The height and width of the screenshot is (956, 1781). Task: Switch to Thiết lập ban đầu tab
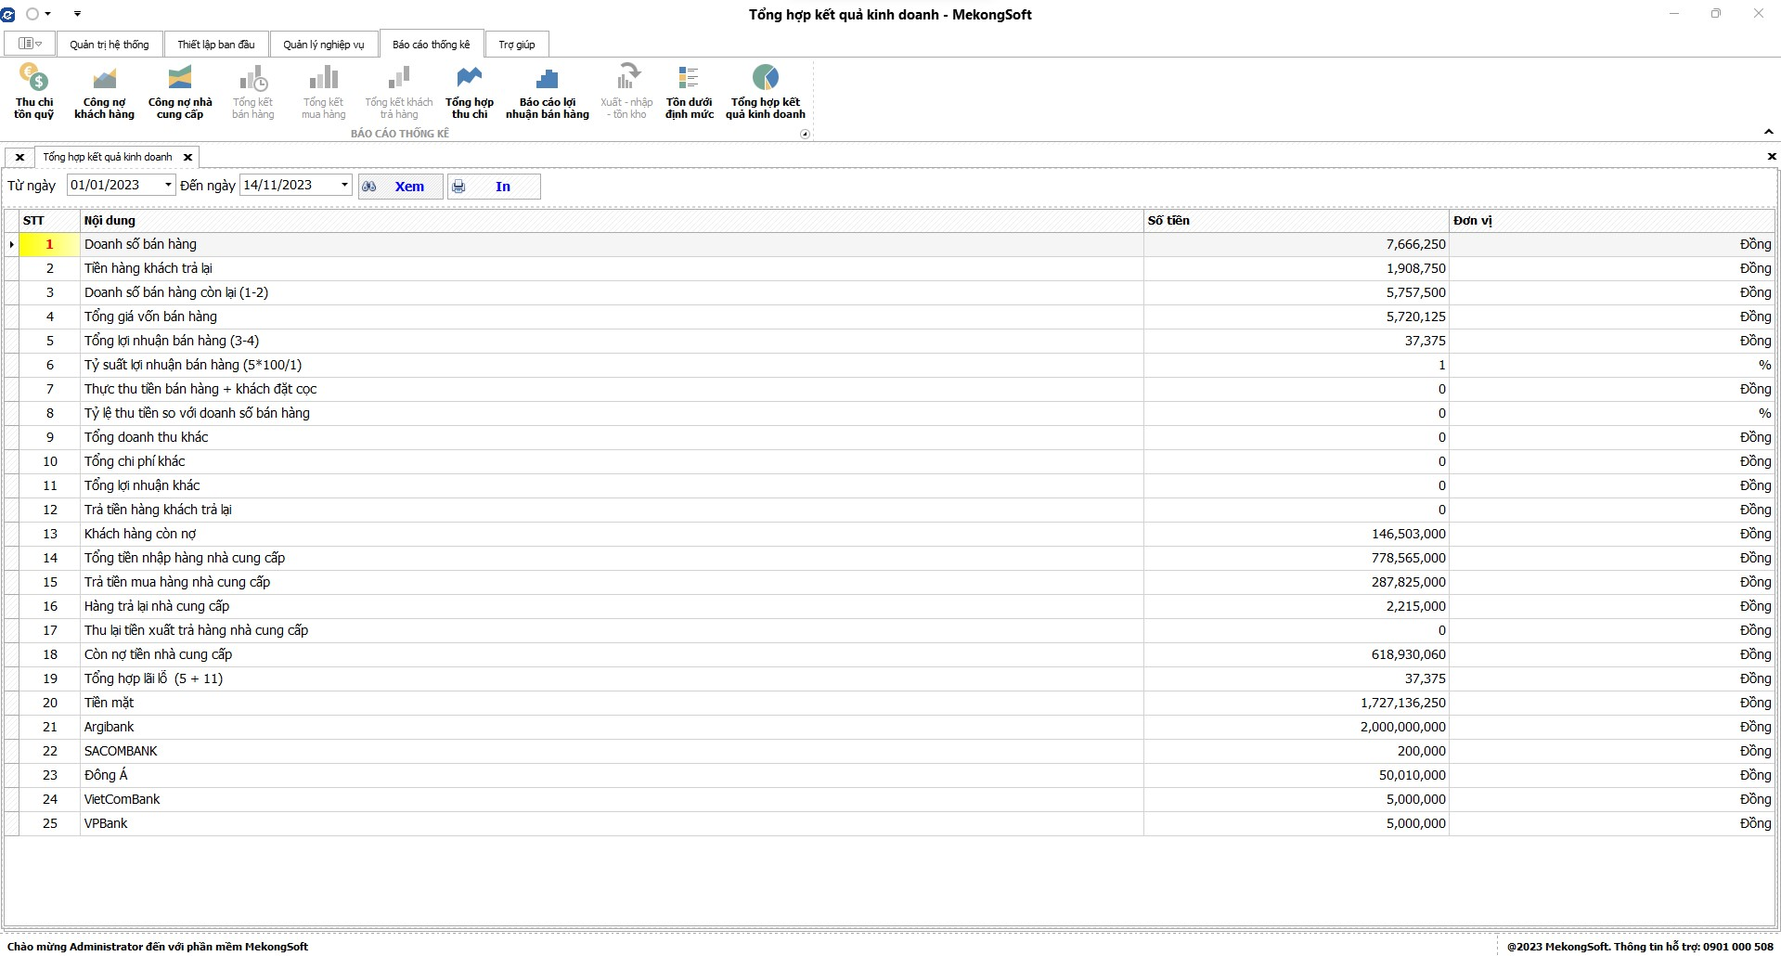(x=216, y=45)
